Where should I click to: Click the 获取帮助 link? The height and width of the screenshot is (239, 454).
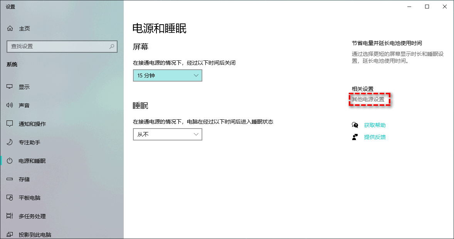pos(375,125)
